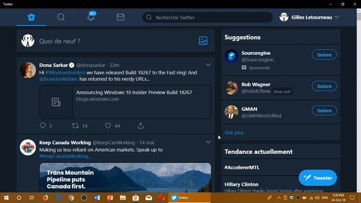This screenshot has width=361, height=203.
Task: Click the Twitter taskbar button
Action: coord(190,198)
